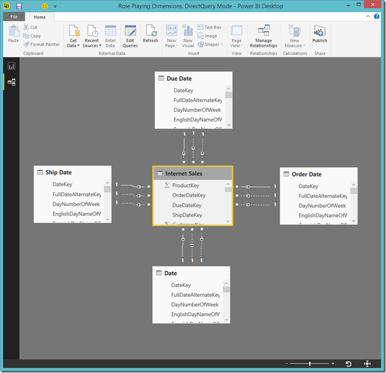Select the Home ribbon tab
This screenshot has height=373, width=386.
tap(40, 17)
